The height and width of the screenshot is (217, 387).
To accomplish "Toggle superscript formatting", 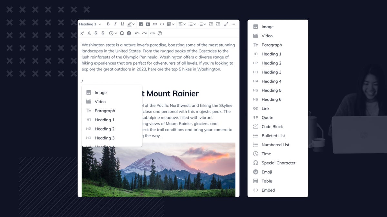I will pyautogui.click(x=83, y=33).
